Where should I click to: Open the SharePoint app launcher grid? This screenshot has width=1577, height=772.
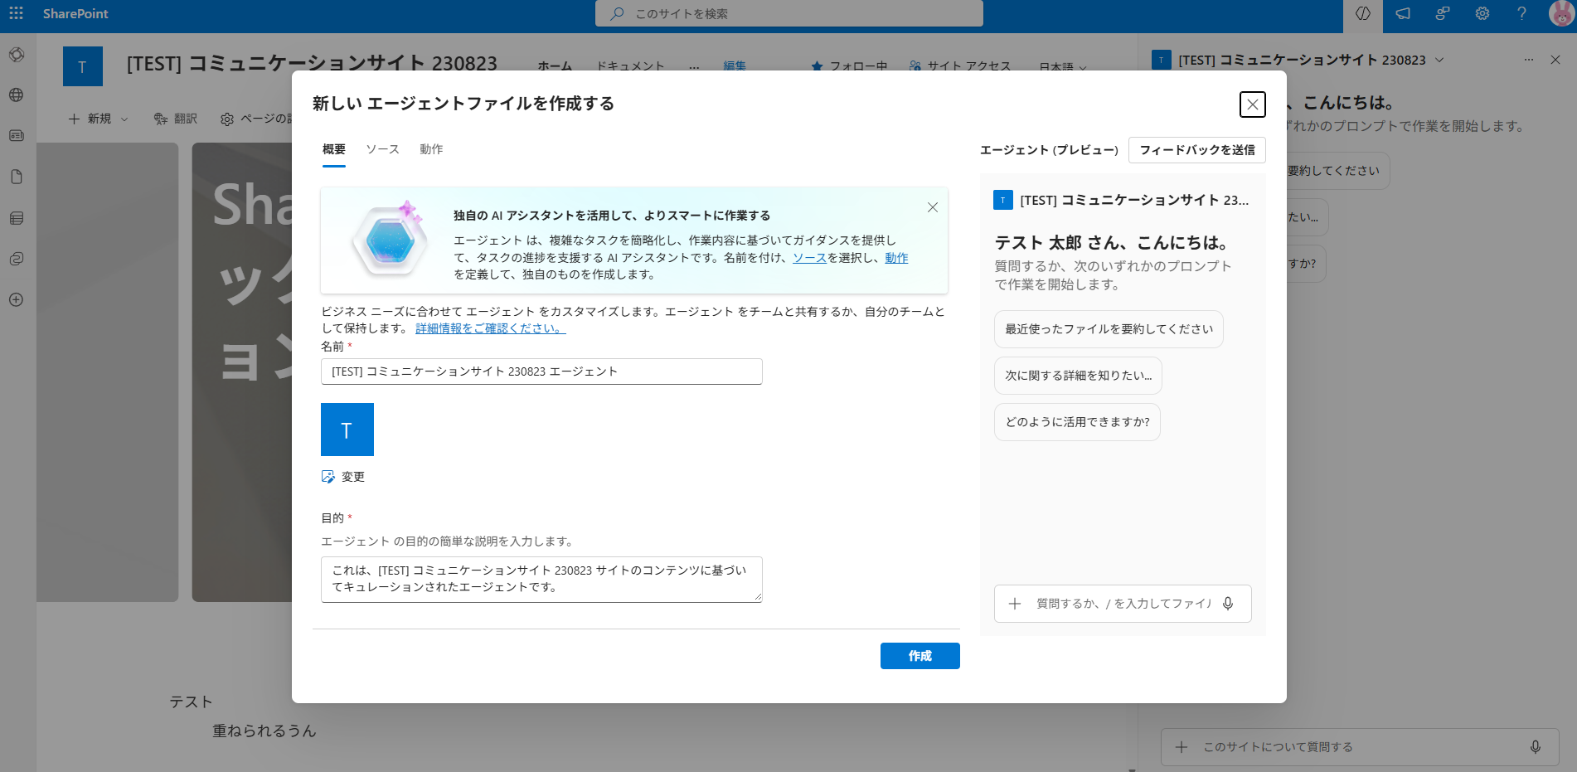coord(16,13)
